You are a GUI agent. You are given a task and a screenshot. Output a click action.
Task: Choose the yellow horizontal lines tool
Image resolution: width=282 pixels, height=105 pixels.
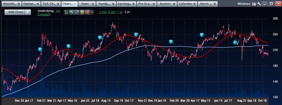pyautogui.click(x=82, y=12)
